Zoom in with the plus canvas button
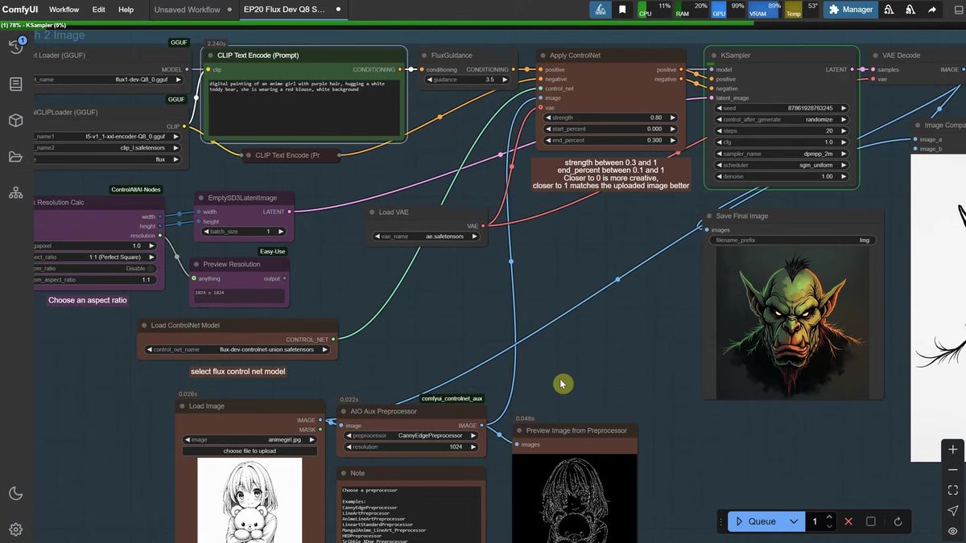Screen dimensions: 966x543 pos(953,449)
